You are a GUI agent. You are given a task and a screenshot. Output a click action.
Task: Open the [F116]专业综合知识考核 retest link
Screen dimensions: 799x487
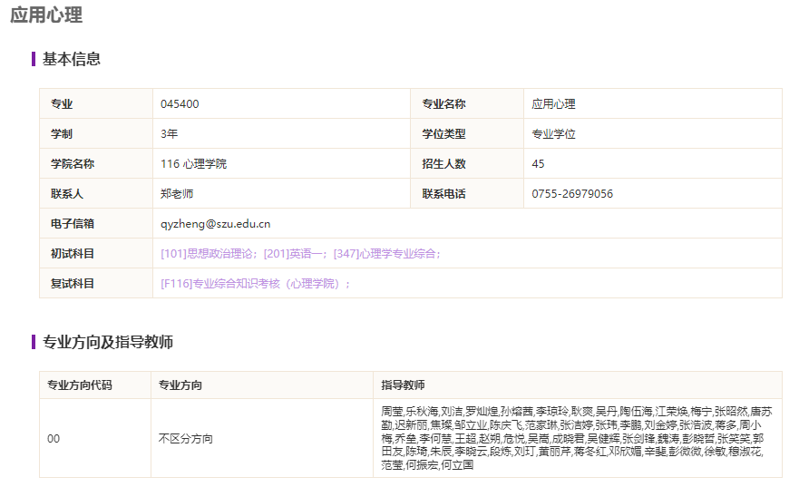point(254,284)
